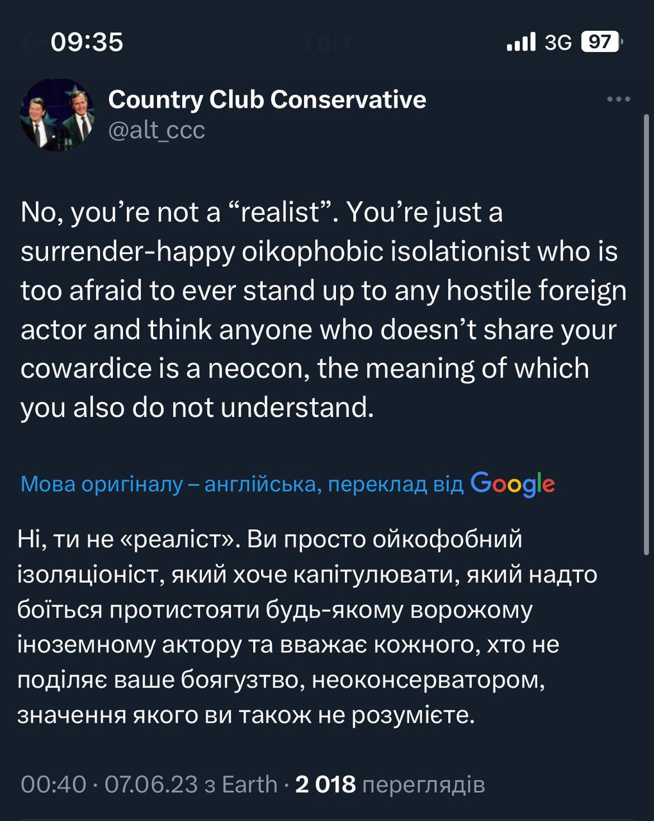This screenshot has height=821, width=654.
Task: Tap the 'Earth' location label
Action: click(x=249, y=784)
